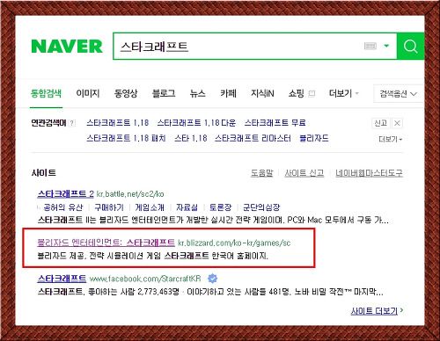Open the 자료실 sublink

pos(187,207)
